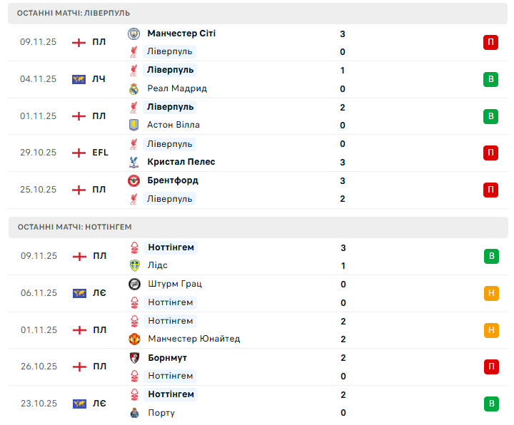Click the England flag beside EFL

click(x=79, y=153)
